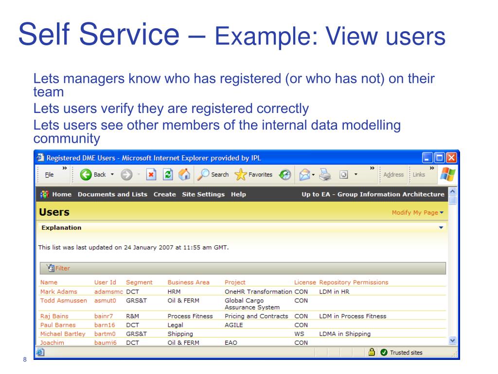Click the Links toolbar label
Image resolution: width=498 pixels, height=374 pixels.
(419, 175)
